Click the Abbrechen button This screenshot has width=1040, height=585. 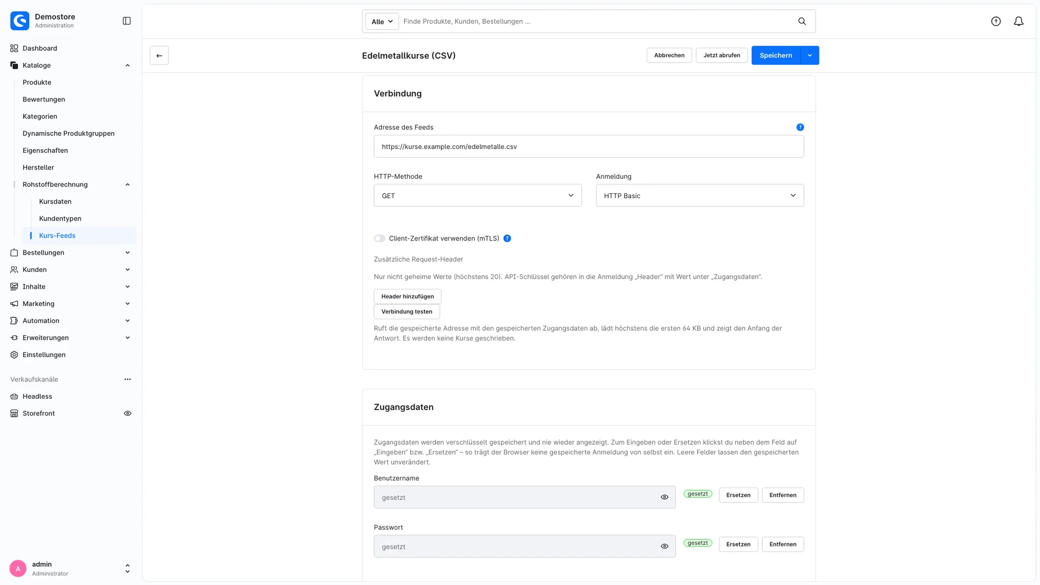[x=669, y=55]
